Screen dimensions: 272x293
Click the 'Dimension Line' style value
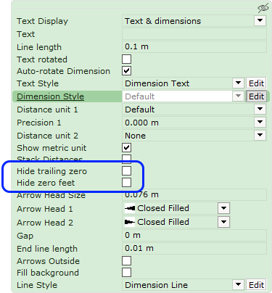(x=156, y=285)
